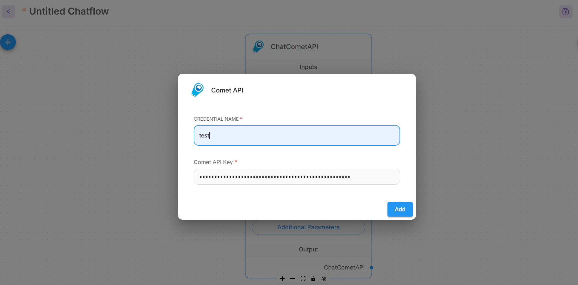Select the ChatCometAPI node header title
Screen dimensions: 578x285
point(294,47)
